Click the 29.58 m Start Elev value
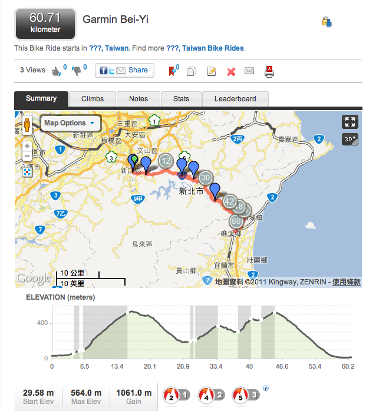 click(38, 393)
